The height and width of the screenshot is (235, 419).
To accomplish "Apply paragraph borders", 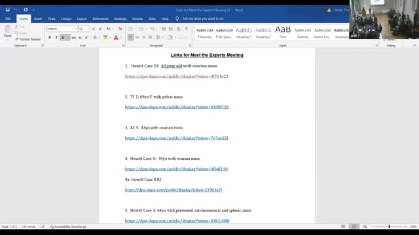I will point(181,37).
